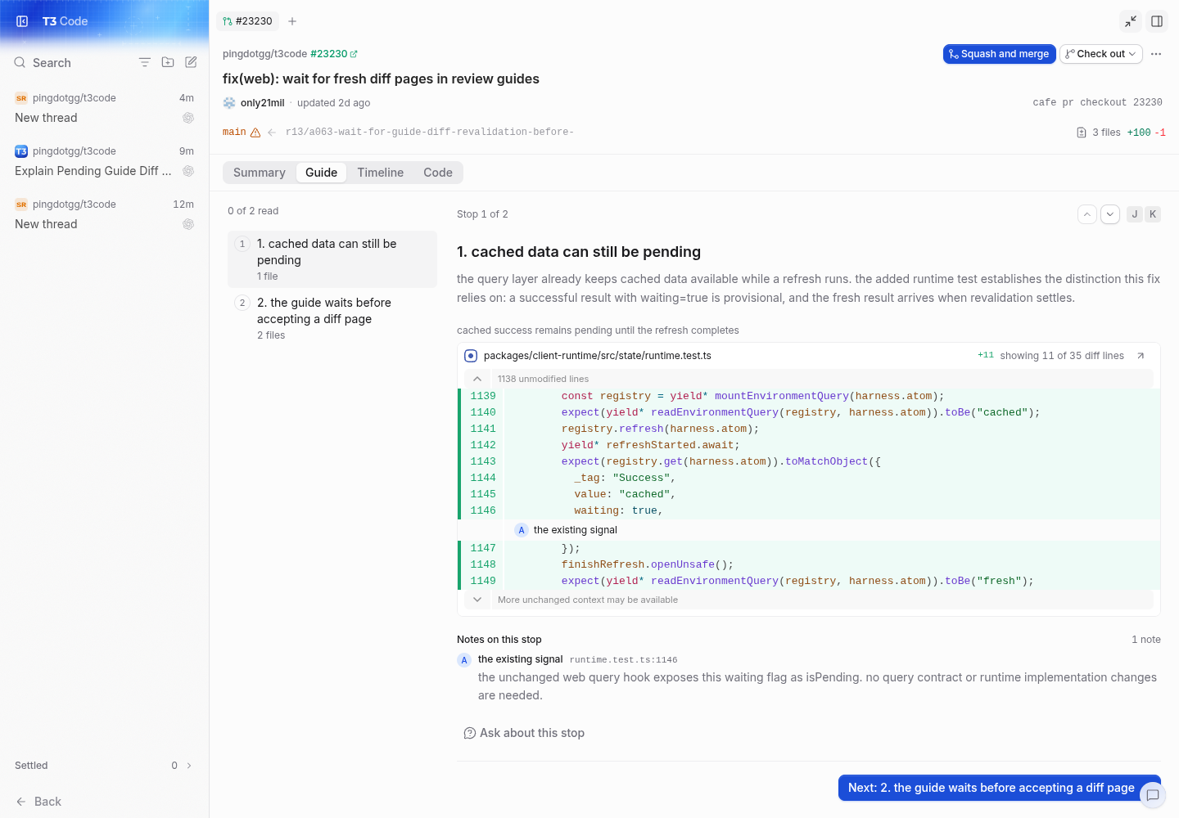This screenshot has width=1179, height=818.
Task: Click Squash and merge button
Action: coord(1000,54)
